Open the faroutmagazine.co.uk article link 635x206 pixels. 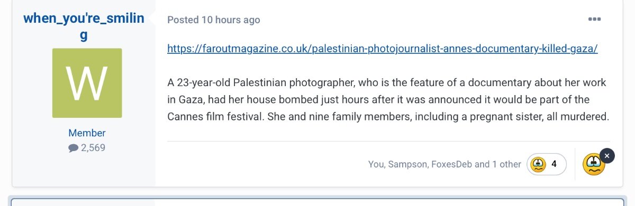point(383,49)
